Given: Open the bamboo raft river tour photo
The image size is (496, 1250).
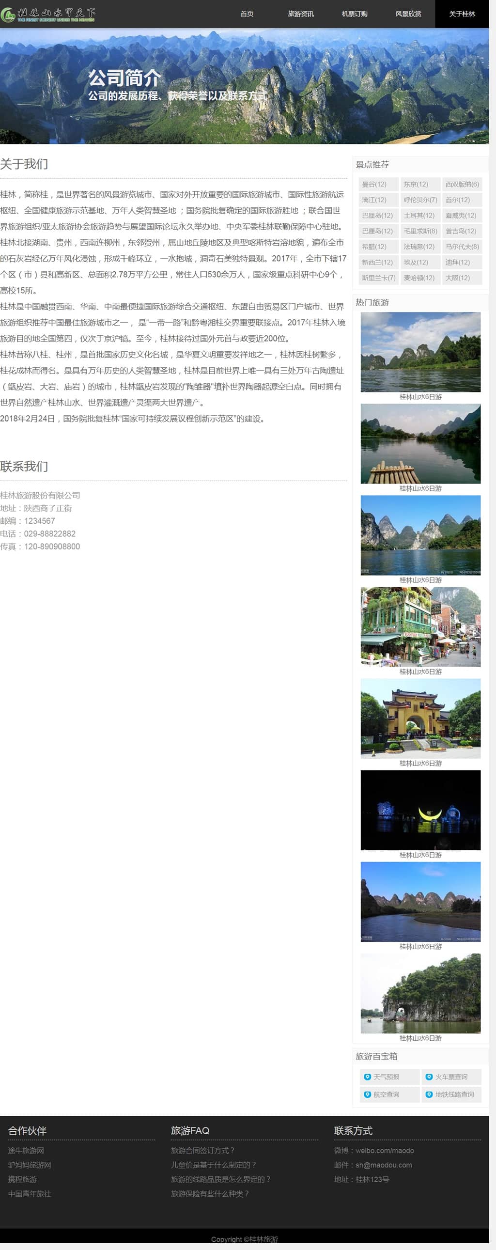Looking at the screenshot, I should point(420,443).
